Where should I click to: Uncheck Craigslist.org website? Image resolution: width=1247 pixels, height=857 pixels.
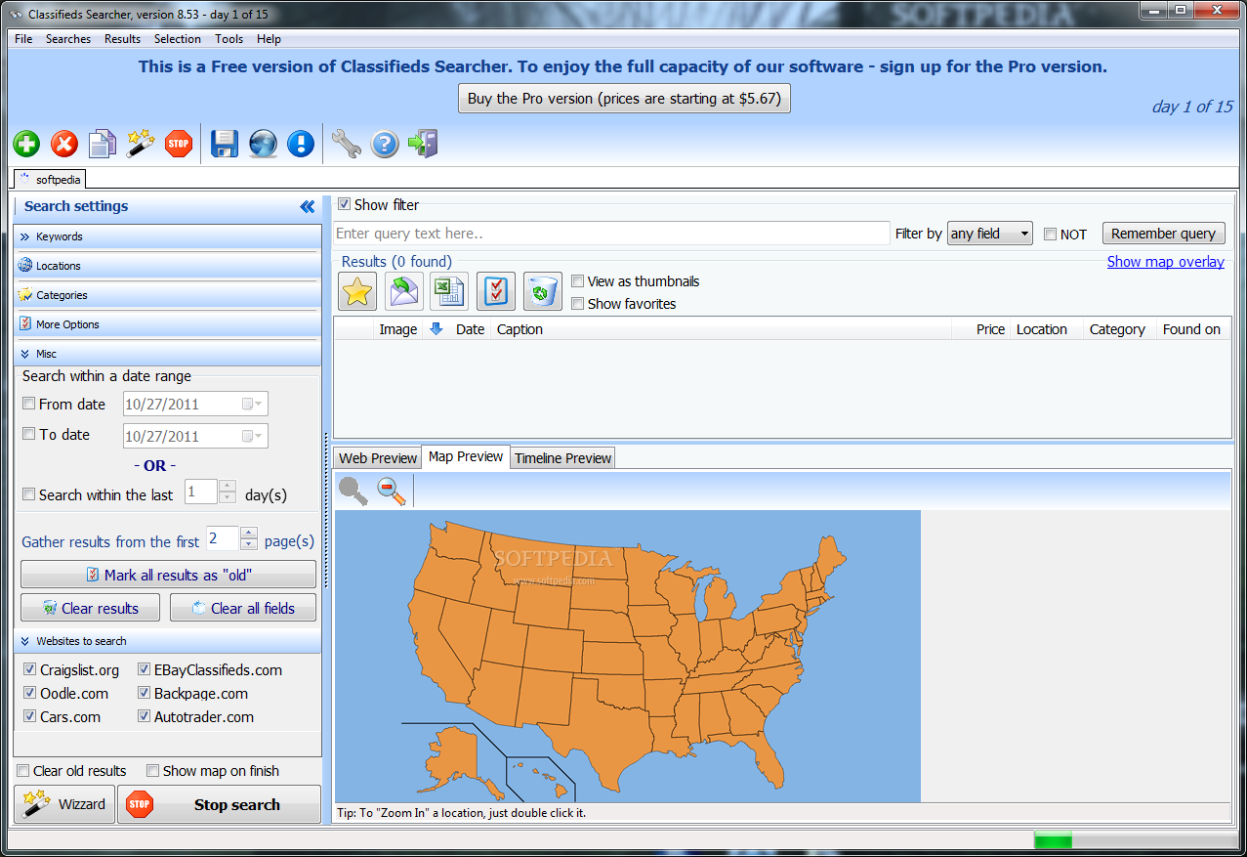click(29, 669)
